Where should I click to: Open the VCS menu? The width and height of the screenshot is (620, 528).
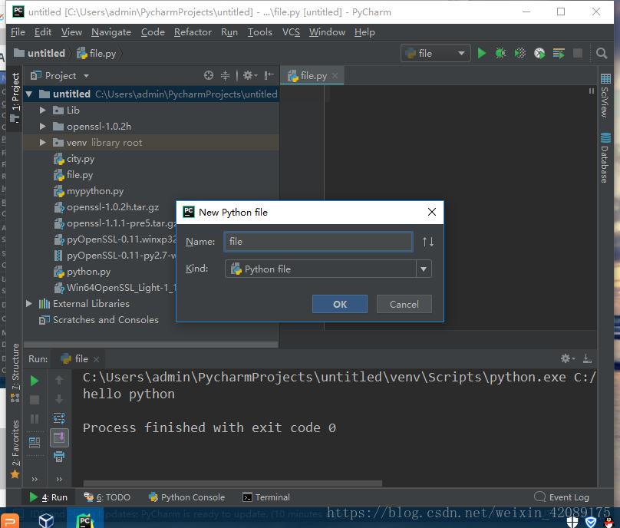pyautogui.click(x=291, y=32)
